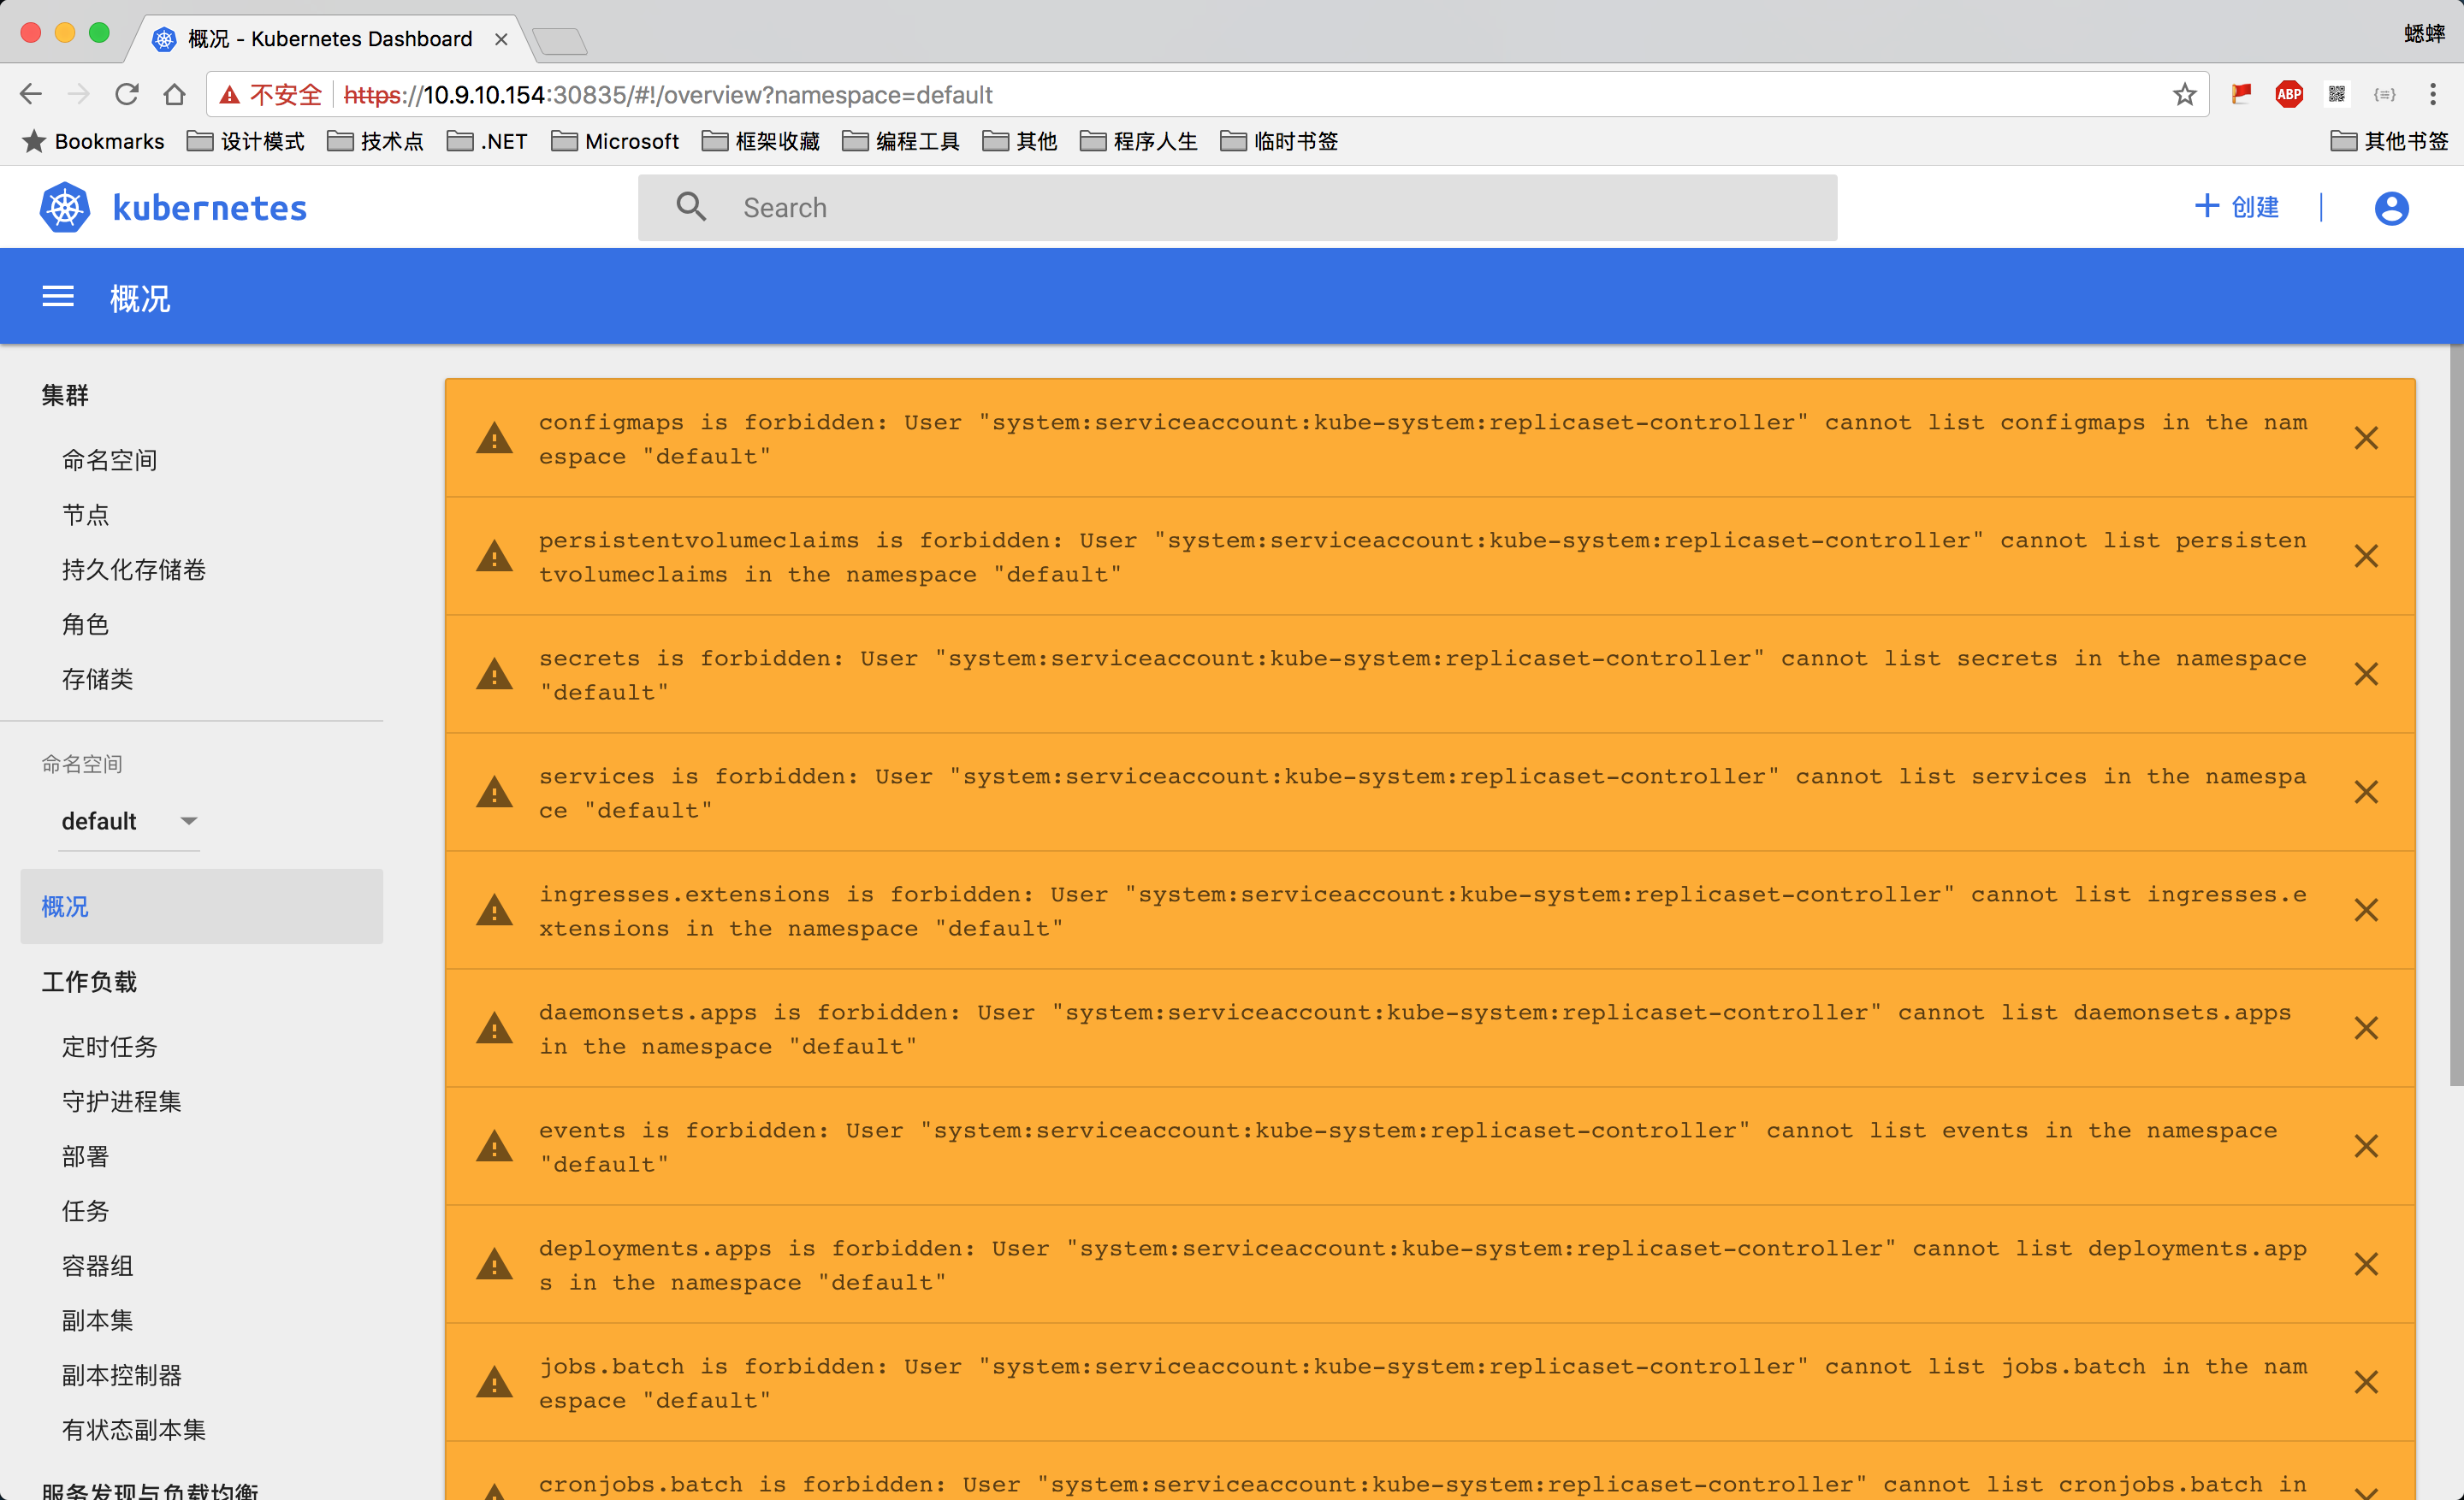
Task: Click the Kubernetes logo icon
Action: pyautogui.click(x=65, y=208)
